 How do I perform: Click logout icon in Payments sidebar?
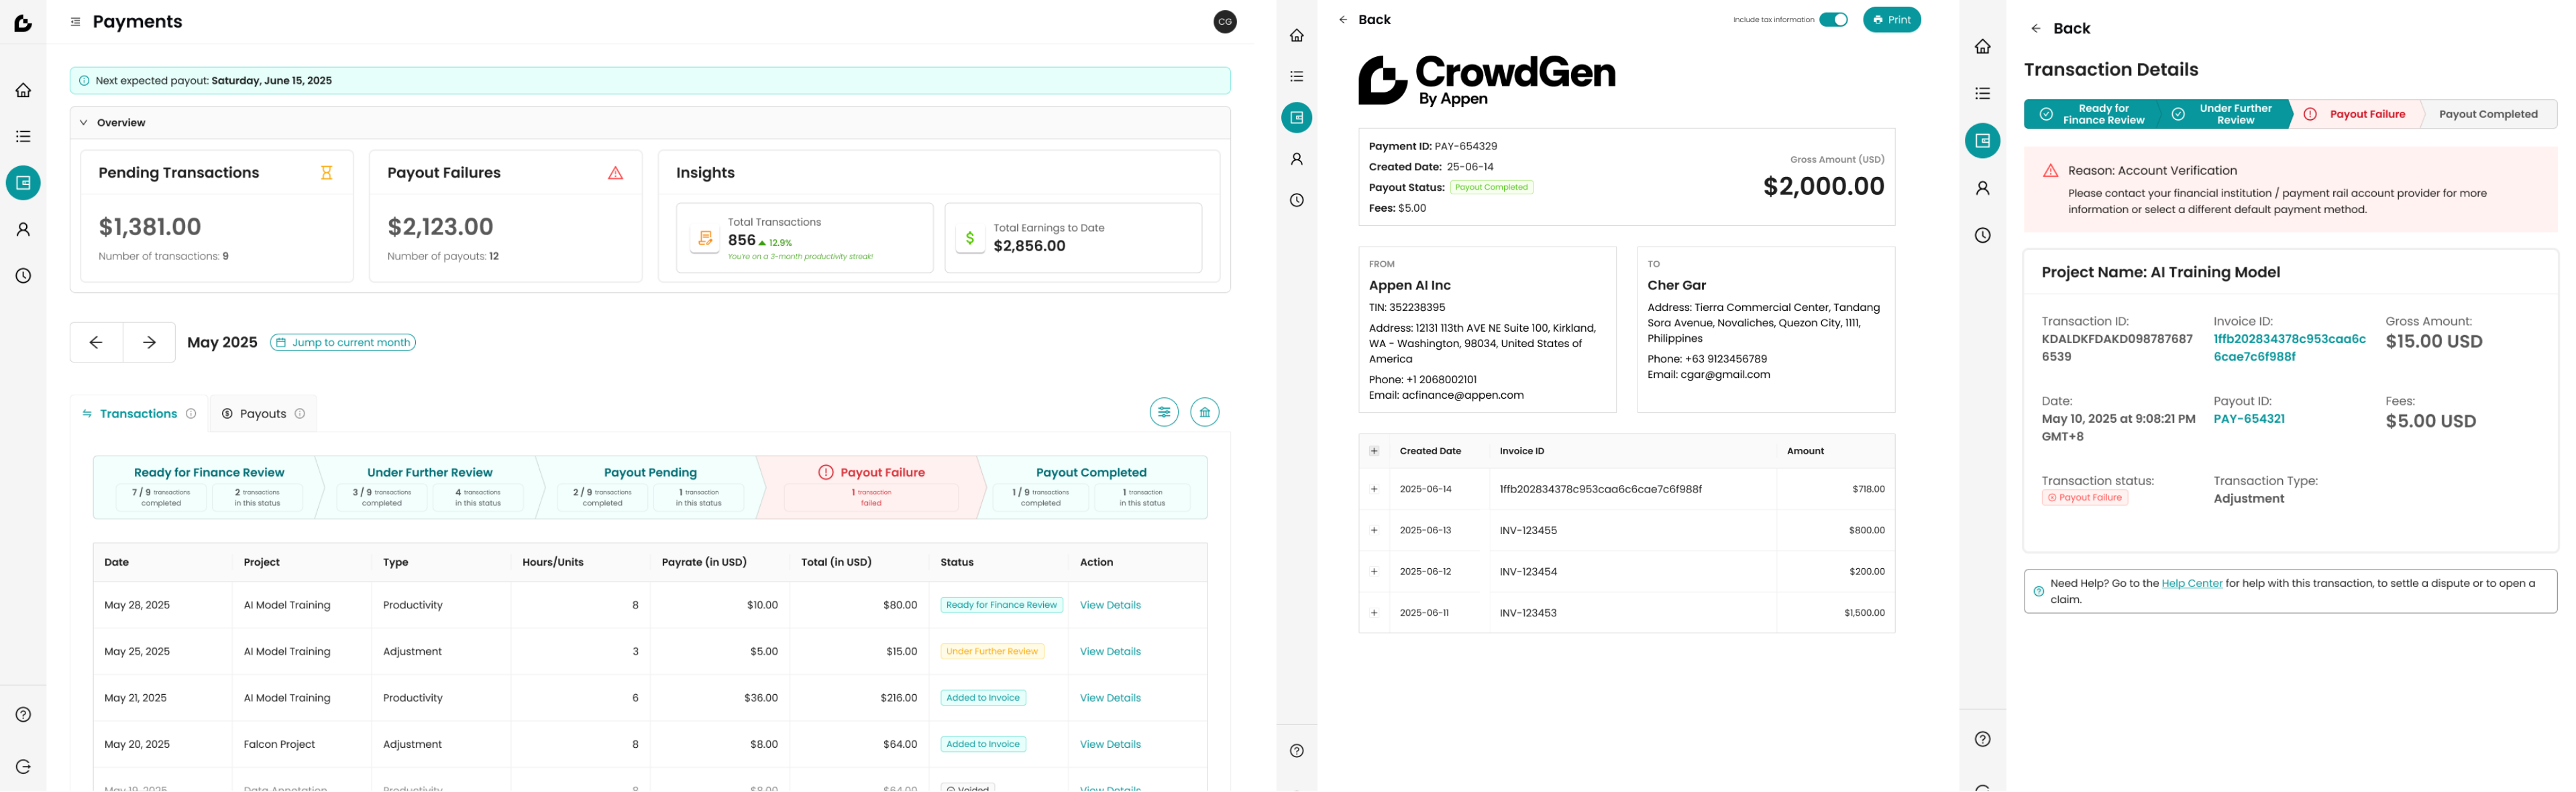[23, 767]
